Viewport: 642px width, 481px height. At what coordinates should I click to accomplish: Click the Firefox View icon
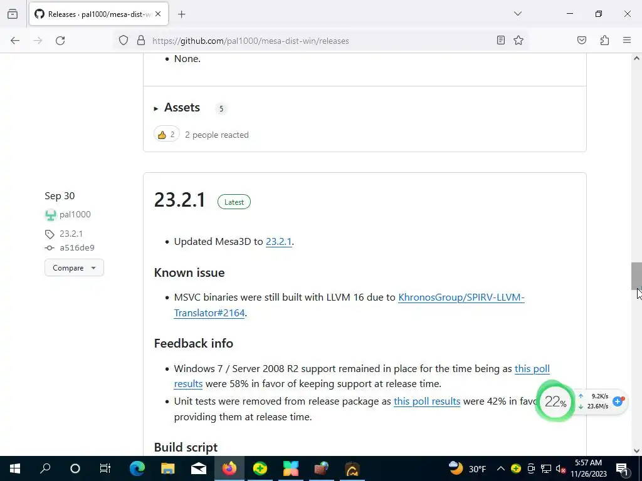13,14
